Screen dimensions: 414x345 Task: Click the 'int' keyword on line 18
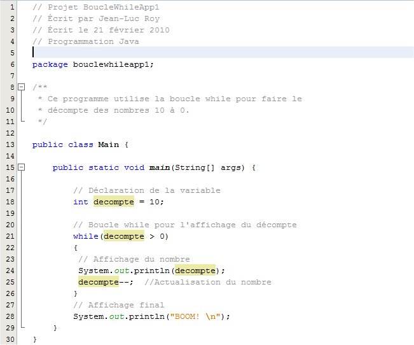pyautogui.click(x=81, y=202)
